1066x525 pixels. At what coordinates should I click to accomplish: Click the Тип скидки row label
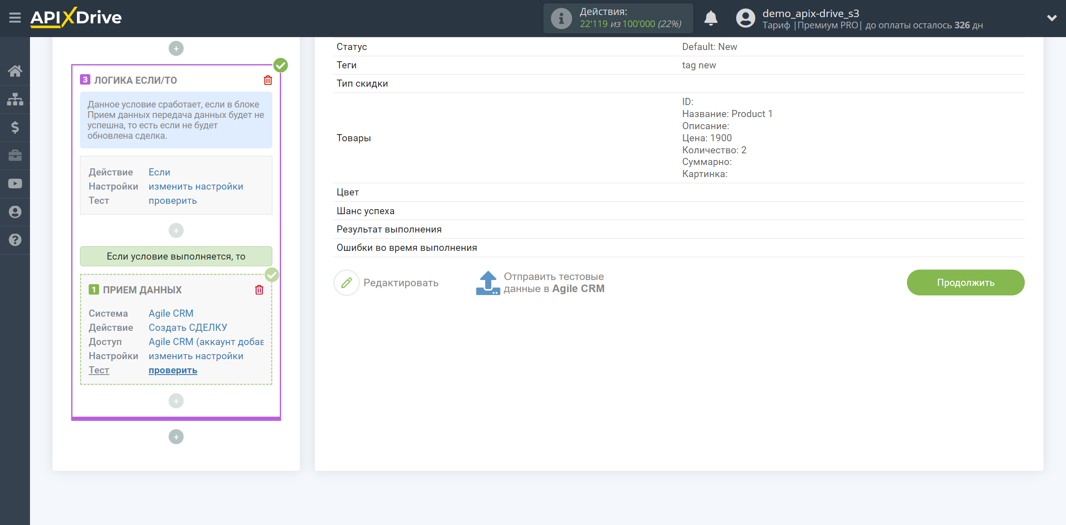362,83
